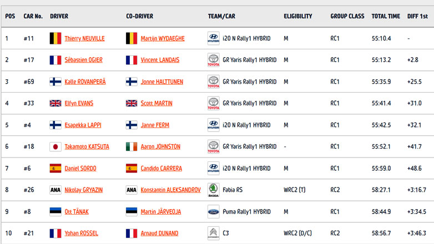This screenshot has height=244, width=434.
Task: Click the Estonian flag beside Ott Tänak
Action: (55, 211)
